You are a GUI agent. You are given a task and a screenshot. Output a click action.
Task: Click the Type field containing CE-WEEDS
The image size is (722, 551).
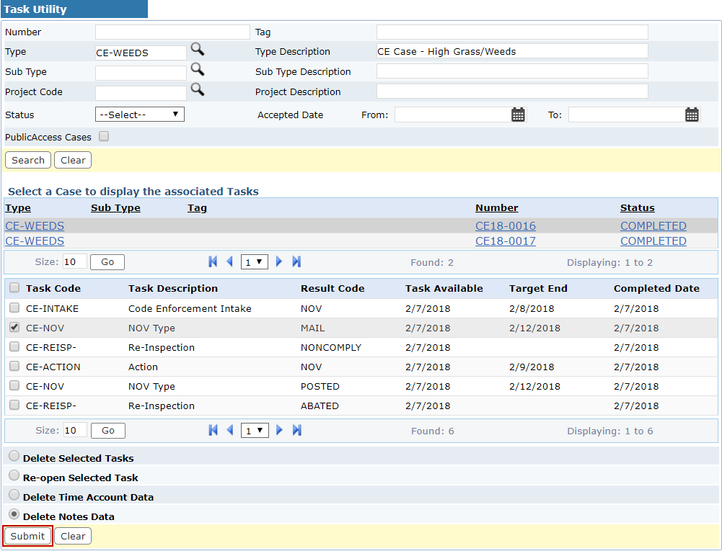(x=141, y=53)
